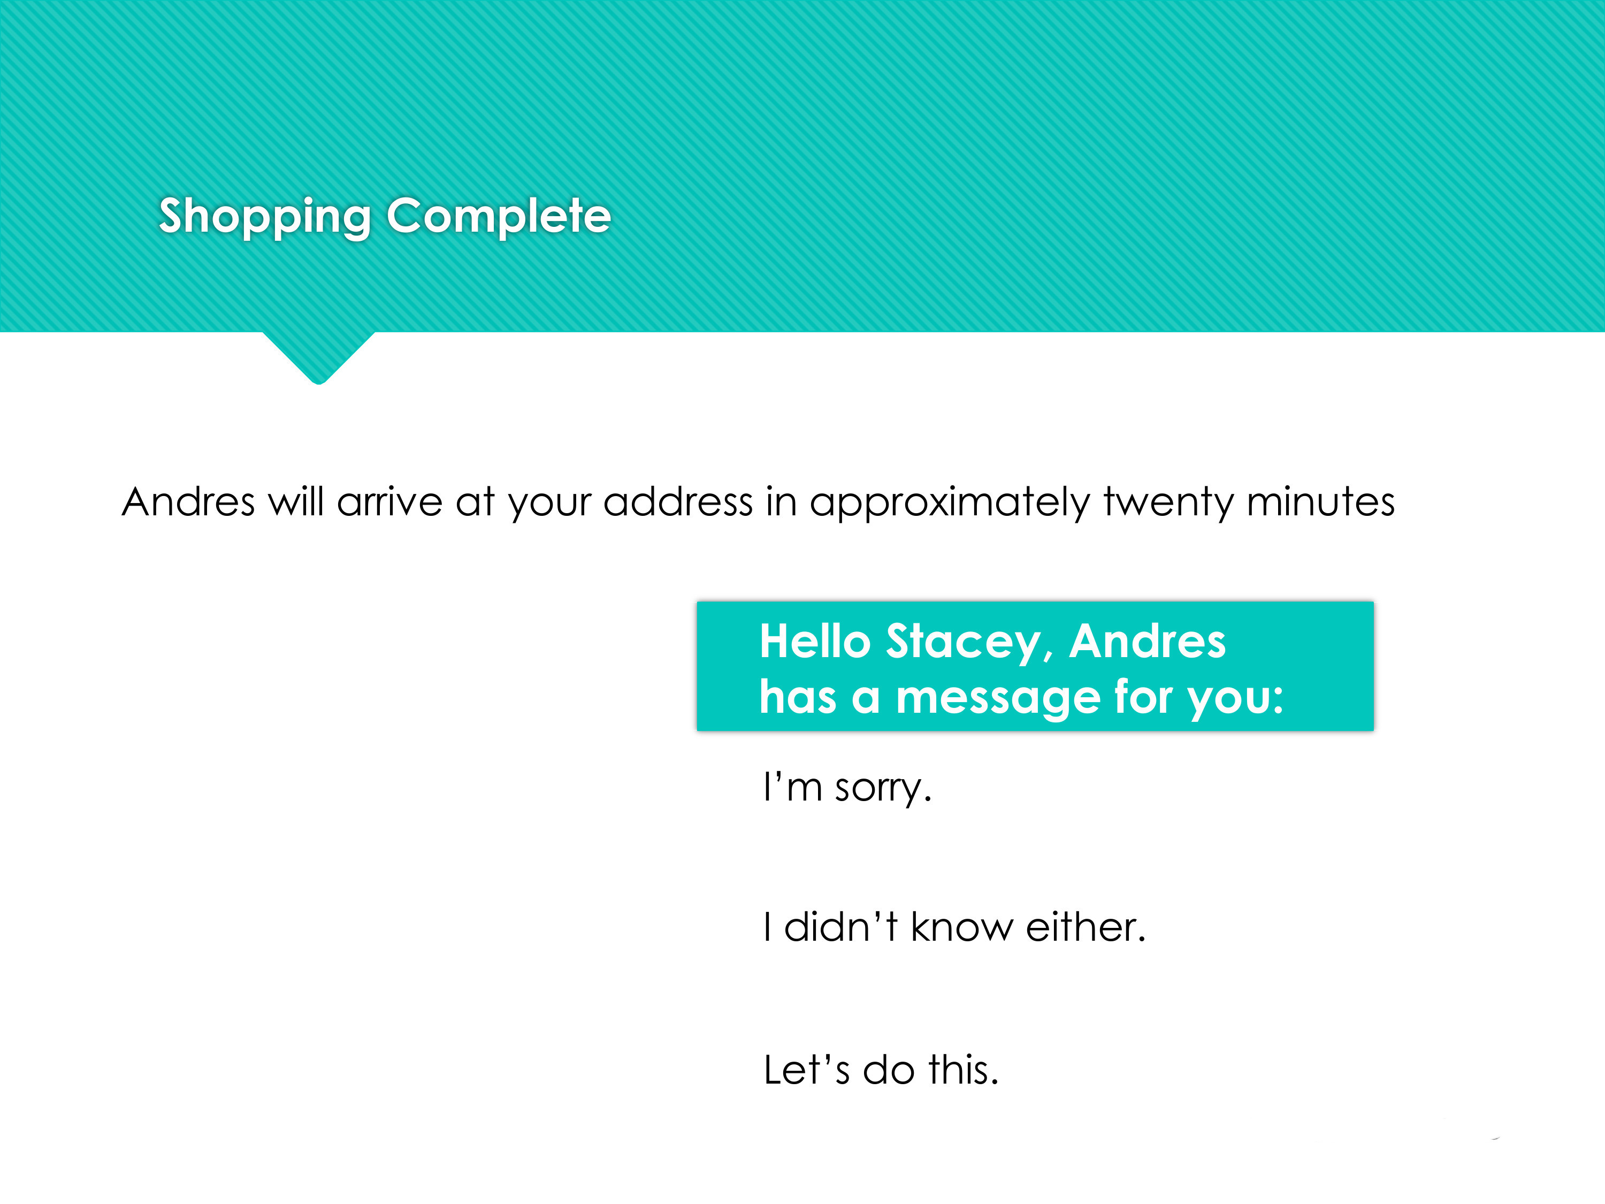This screenshot has height=1204, width=1605.
Task: Click the word "Shopping" in the heading
Action: [265, 216]
